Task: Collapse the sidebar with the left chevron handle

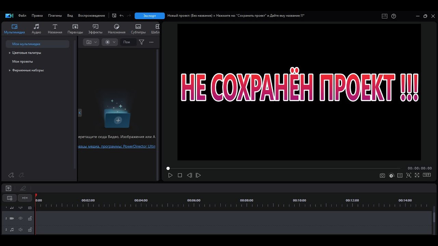Action: click(80, 112)
